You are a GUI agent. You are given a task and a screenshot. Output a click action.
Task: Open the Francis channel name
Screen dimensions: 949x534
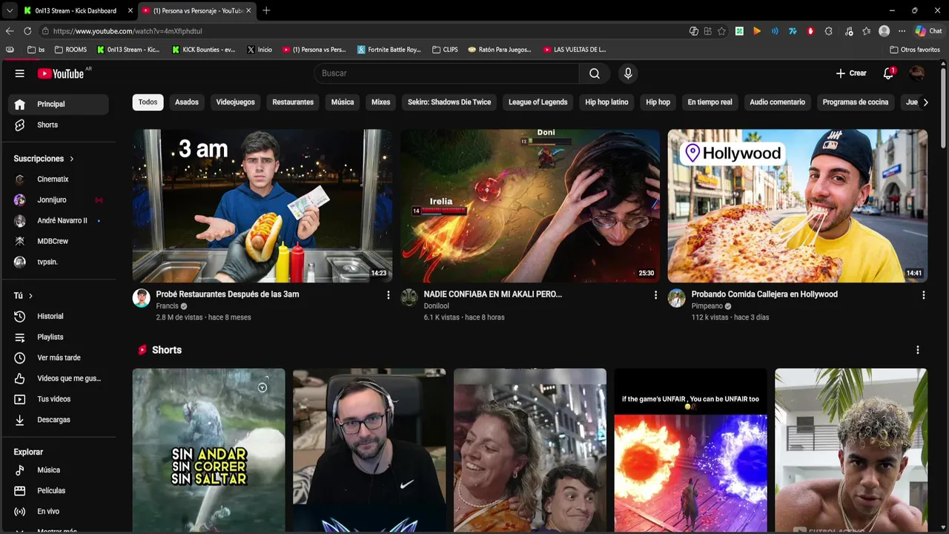[x=167, y=306]
